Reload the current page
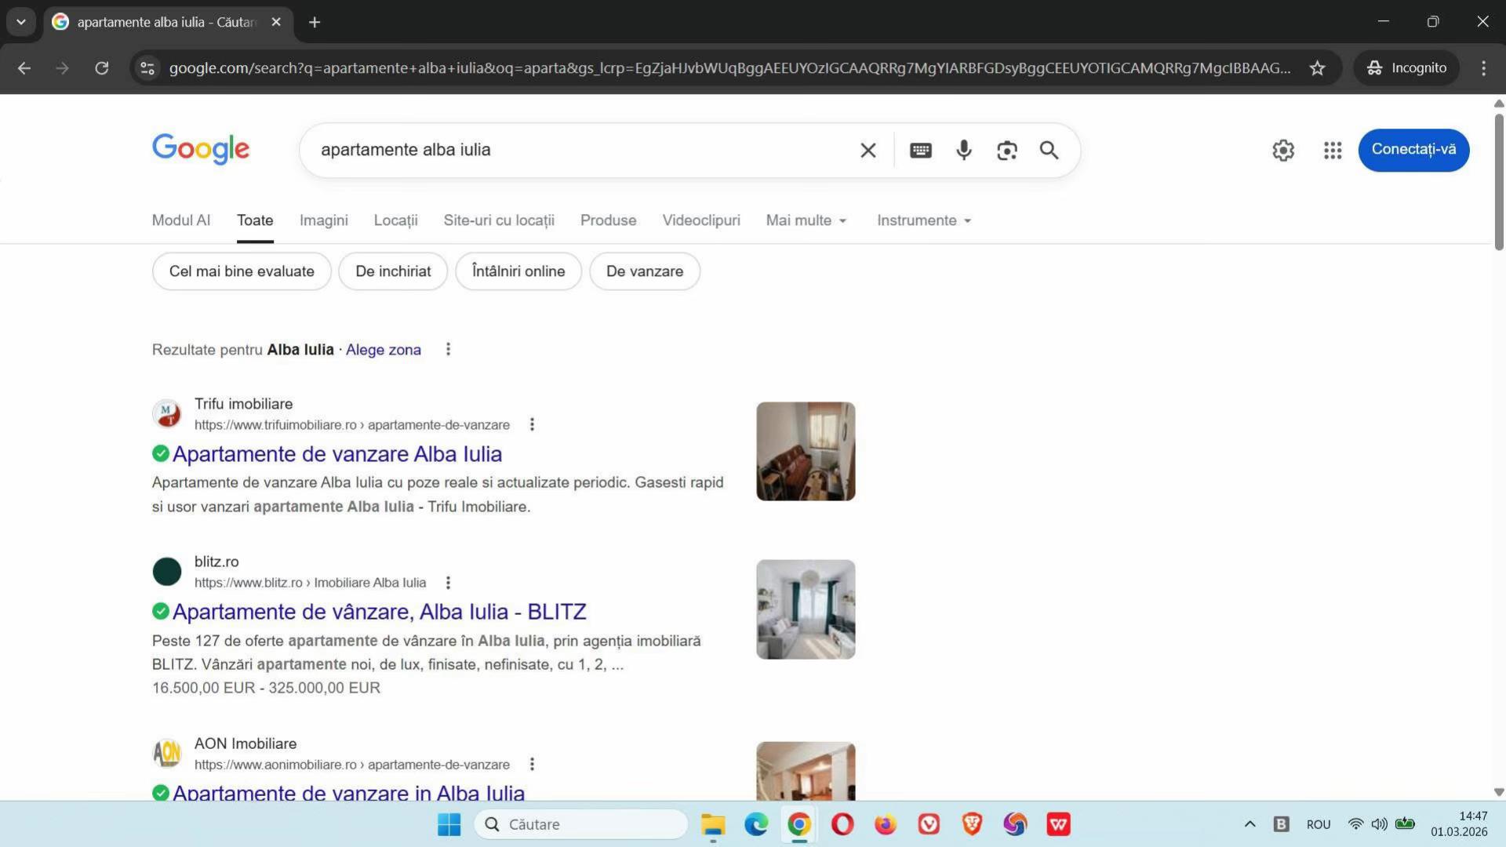 102,68
